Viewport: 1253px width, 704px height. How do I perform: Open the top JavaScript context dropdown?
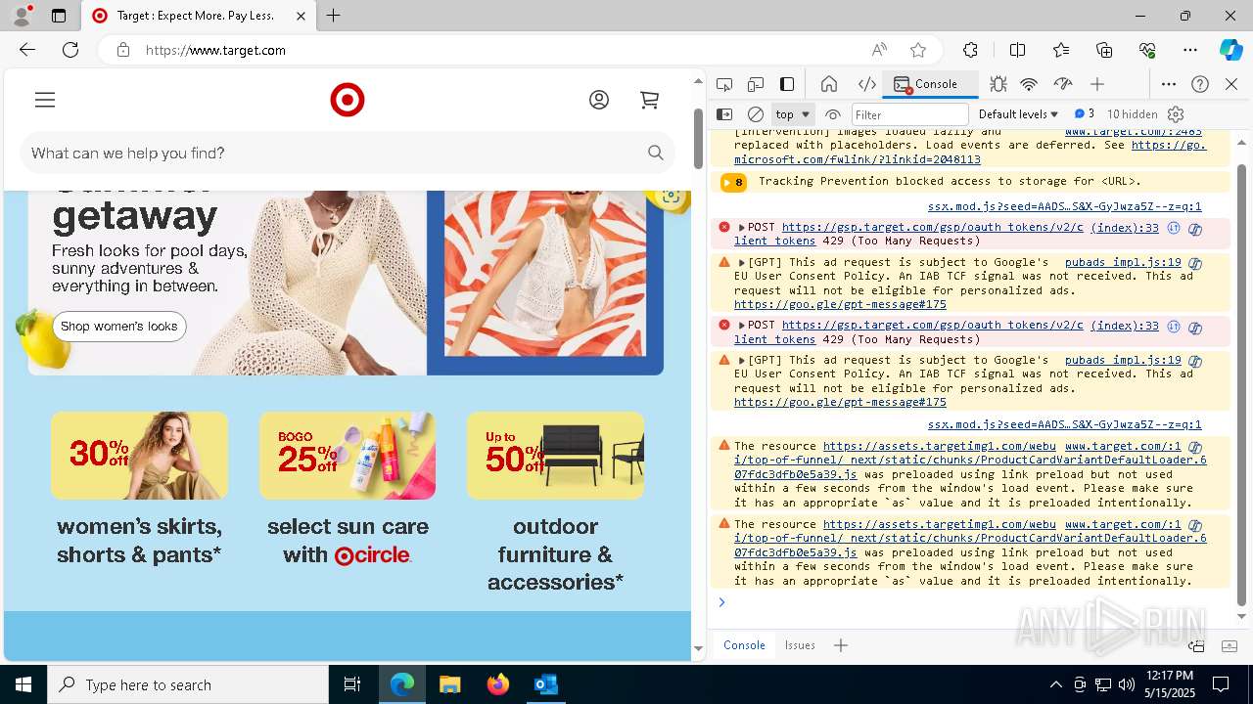pyautogui.click(x=793, y=114)
